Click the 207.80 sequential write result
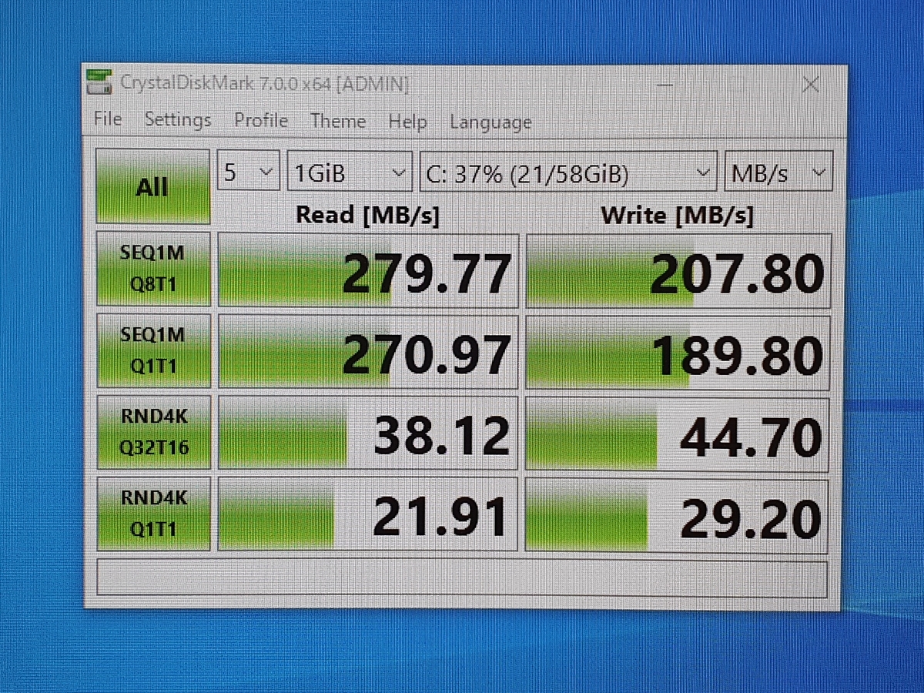 pos(678,270)
